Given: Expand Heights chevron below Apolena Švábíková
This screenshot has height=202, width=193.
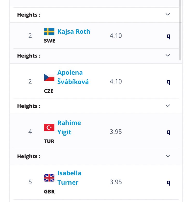Looking at the screenshot, I should point(168,106).
